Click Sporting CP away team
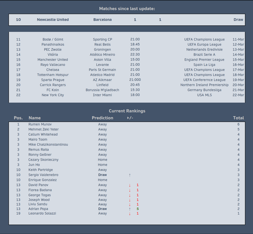Image resolution: width=253 pixels, height=234 pixels. point(102,39)
